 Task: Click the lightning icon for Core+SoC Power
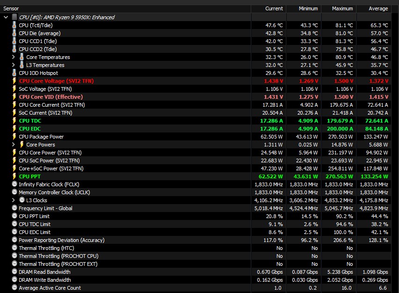14,168
